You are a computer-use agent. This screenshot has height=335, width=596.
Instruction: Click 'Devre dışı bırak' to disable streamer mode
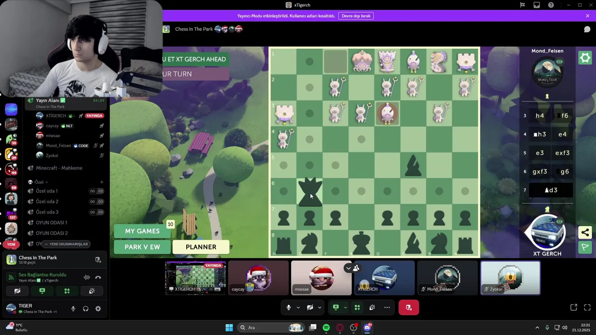(356, 16)
